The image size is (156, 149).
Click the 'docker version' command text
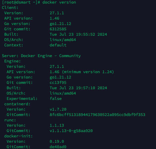click(59, 2)
